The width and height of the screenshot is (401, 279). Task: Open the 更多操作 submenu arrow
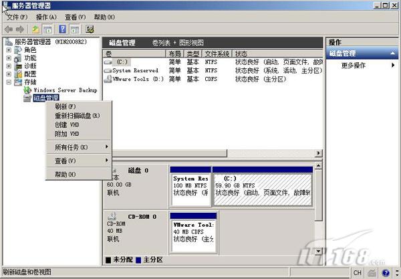[393, 66]
